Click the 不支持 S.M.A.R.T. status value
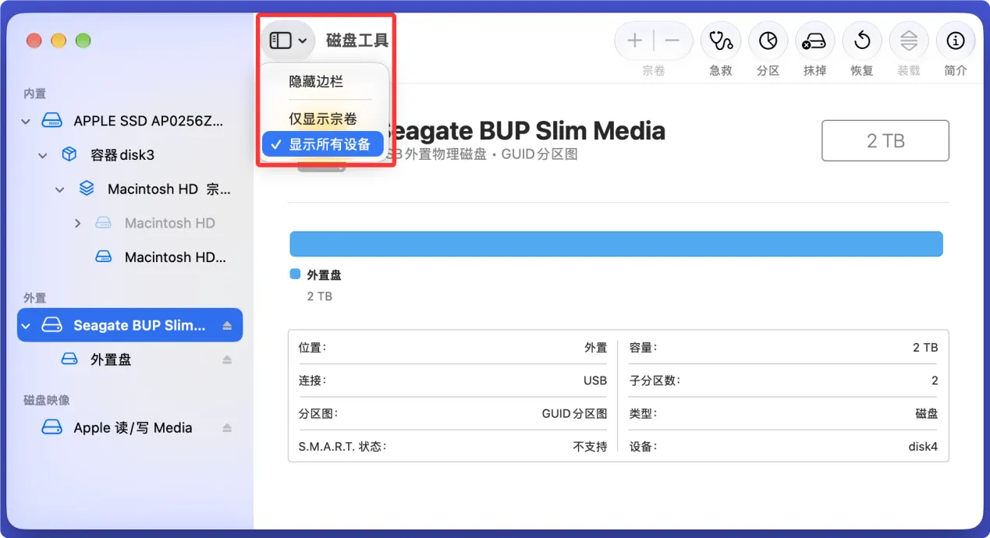 590,447
